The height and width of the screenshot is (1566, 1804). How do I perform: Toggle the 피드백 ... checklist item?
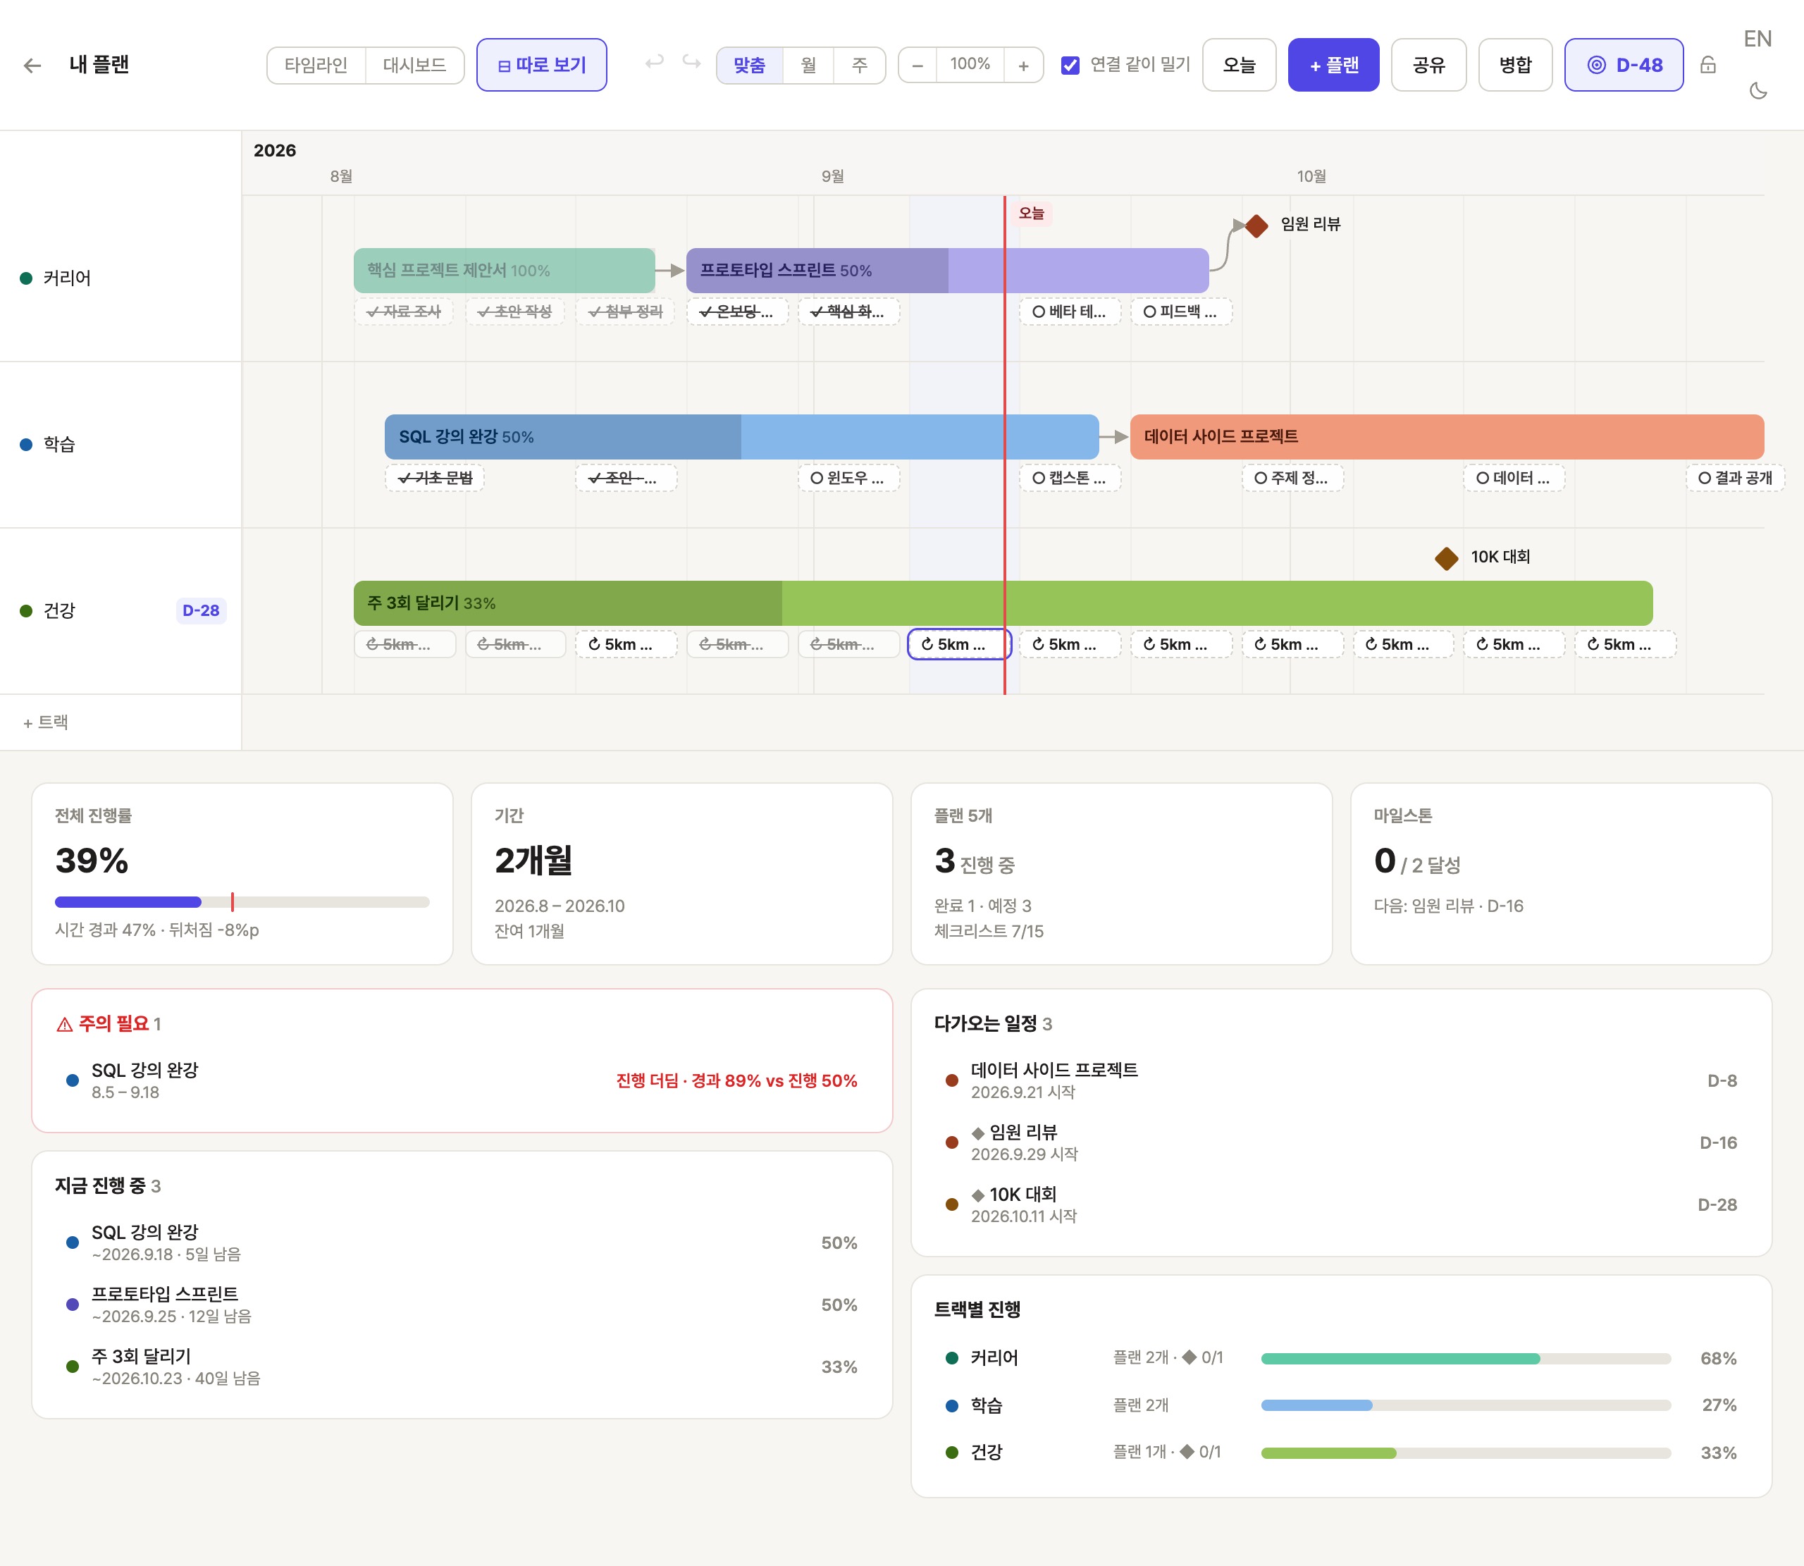[1181, 312]
